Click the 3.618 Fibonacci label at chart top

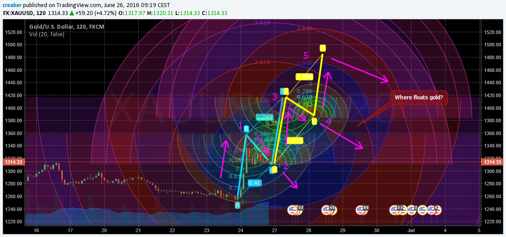[x=262, y=23]
